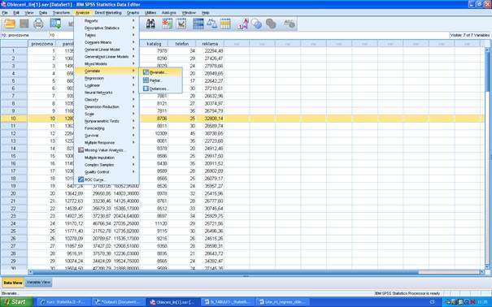492x307 pixels.
Task: Choose Partial from Correlate submenu
Action: [161, 80]
